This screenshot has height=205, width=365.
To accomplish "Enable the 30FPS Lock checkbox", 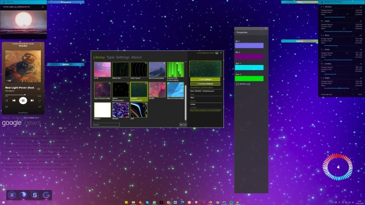I will click(x=237, y=84).
